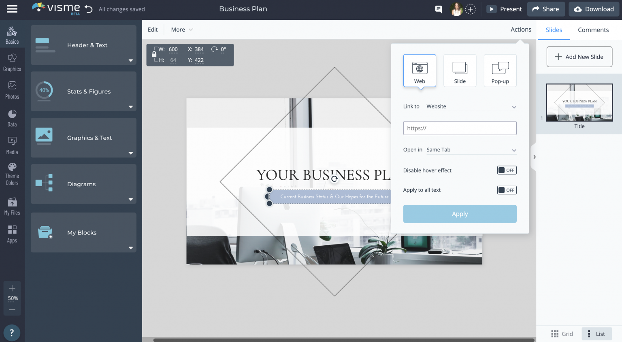The height and width of the screenshot is (342, 622).
Task: Click the Visme logo
Action: pyautogui.click(x=56, y=8)
